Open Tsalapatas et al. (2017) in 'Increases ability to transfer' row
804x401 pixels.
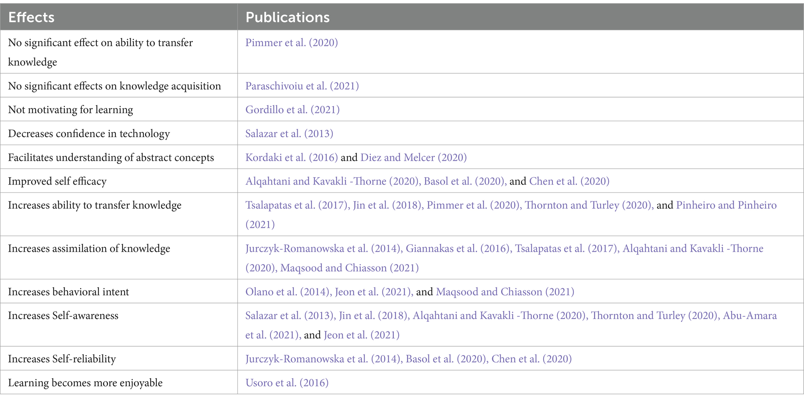pos(297,205)
